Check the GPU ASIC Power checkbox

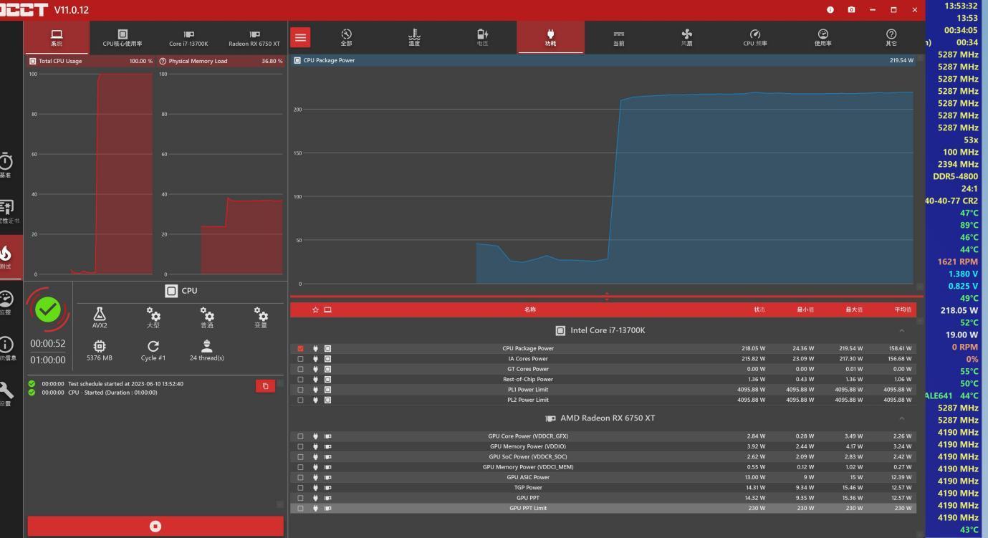coord(300,477)
